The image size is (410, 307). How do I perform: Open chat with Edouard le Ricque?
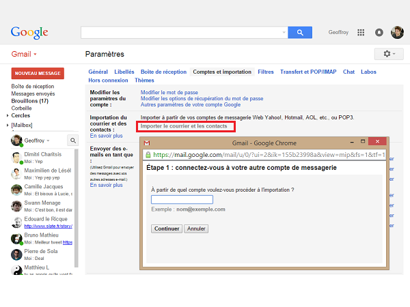click(42, 222)
